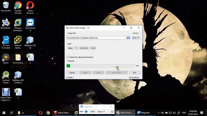This screenshot has width=207, height=116.
Task: Select the Excel file named b
Action: [30, 59]
